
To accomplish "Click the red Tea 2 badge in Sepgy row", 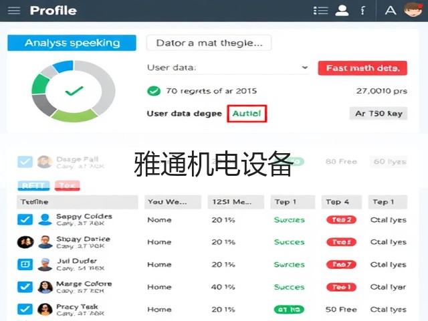I will click(341, 220).
